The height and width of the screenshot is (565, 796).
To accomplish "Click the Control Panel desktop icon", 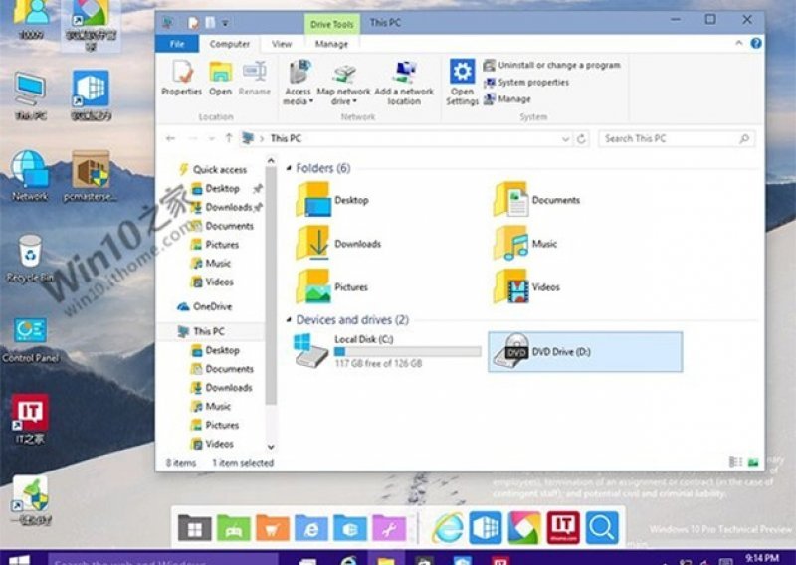I will [31, 340].
